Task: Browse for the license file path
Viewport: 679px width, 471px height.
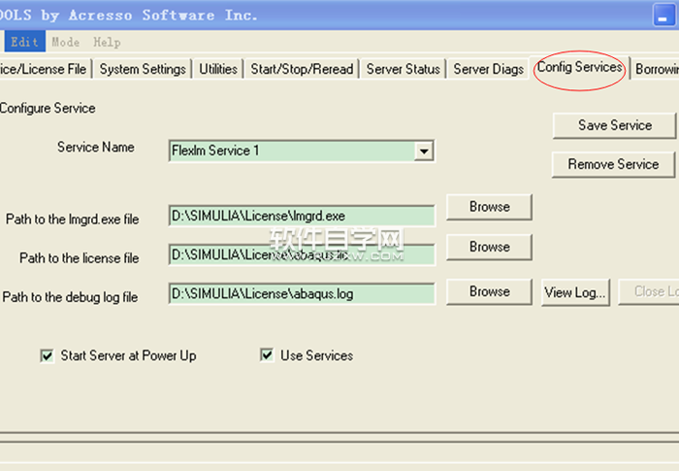Action: pyautogui.click(x=489, y=247)
